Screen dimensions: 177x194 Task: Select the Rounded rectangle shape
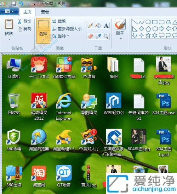(x=161, y=22)
